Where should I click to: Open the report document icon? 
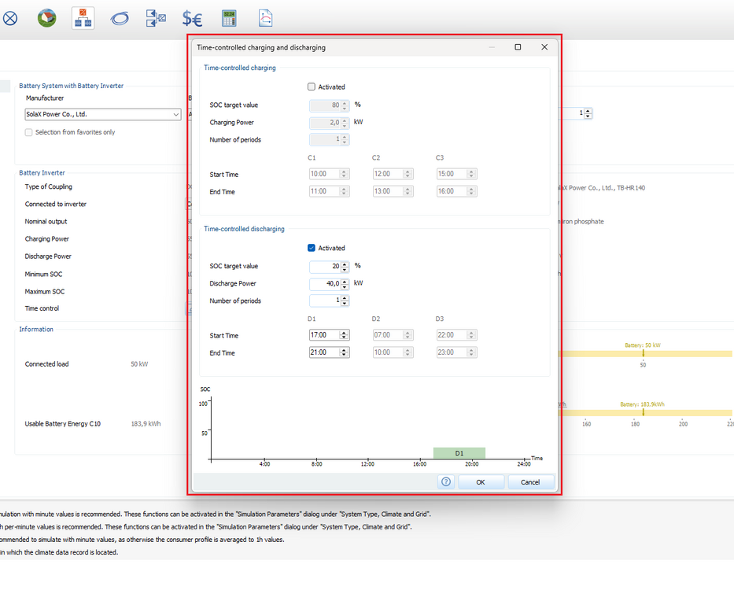(x=266, y=17)
